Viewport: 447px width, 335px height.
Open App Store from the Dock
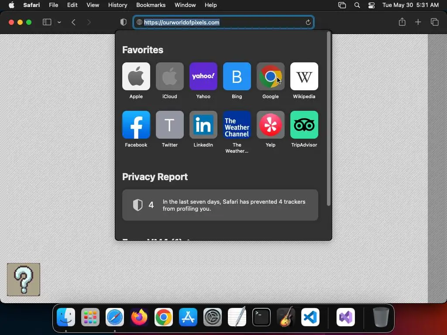[188, 317]
